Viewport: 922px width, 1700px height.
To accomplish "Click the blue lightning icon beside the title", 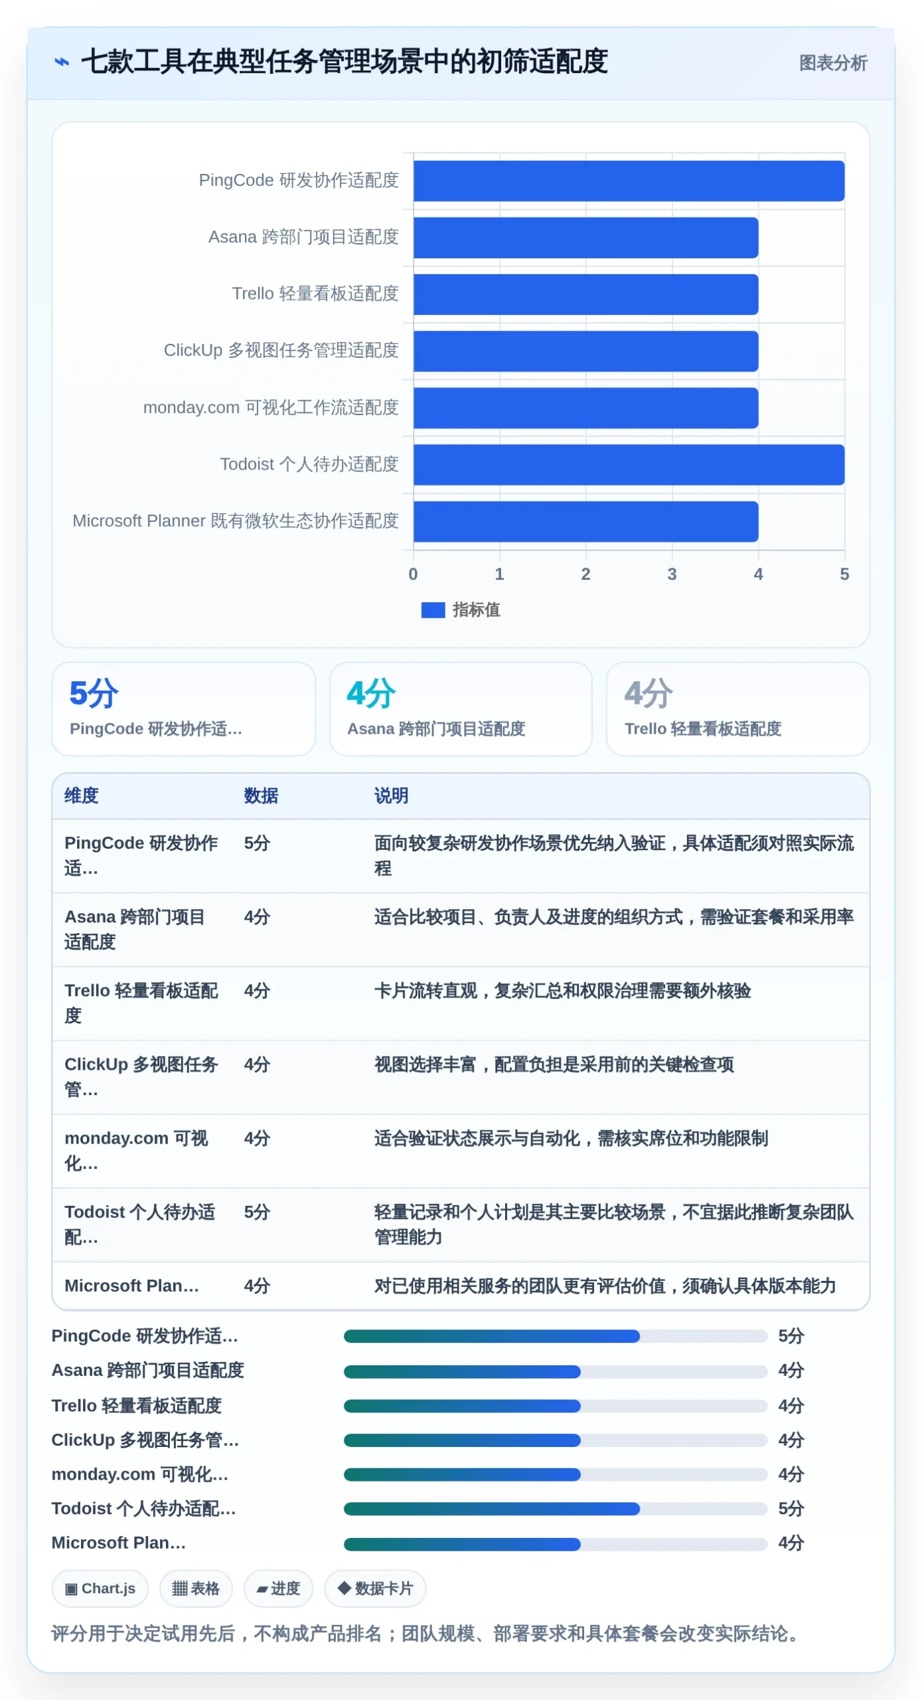I will click(62, 62).
